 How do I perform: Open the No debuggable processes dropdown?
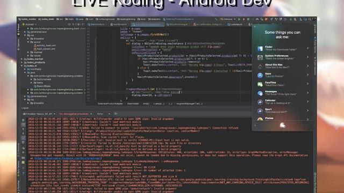point(75,114)
